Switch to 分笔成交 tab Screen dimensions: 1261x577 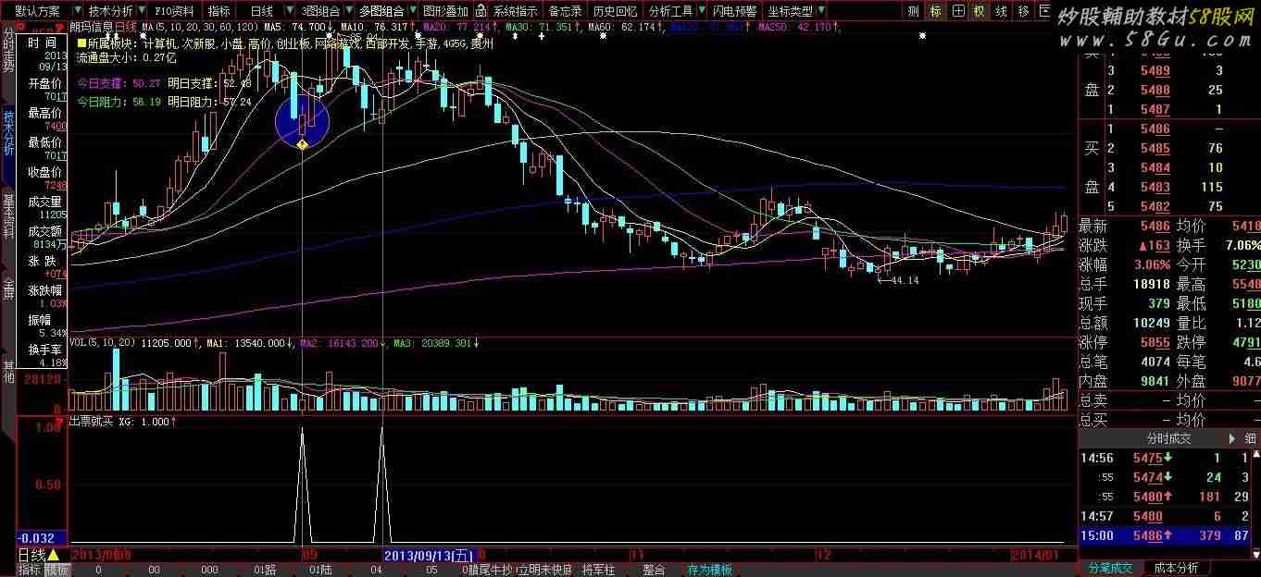tap(1111, 568)
